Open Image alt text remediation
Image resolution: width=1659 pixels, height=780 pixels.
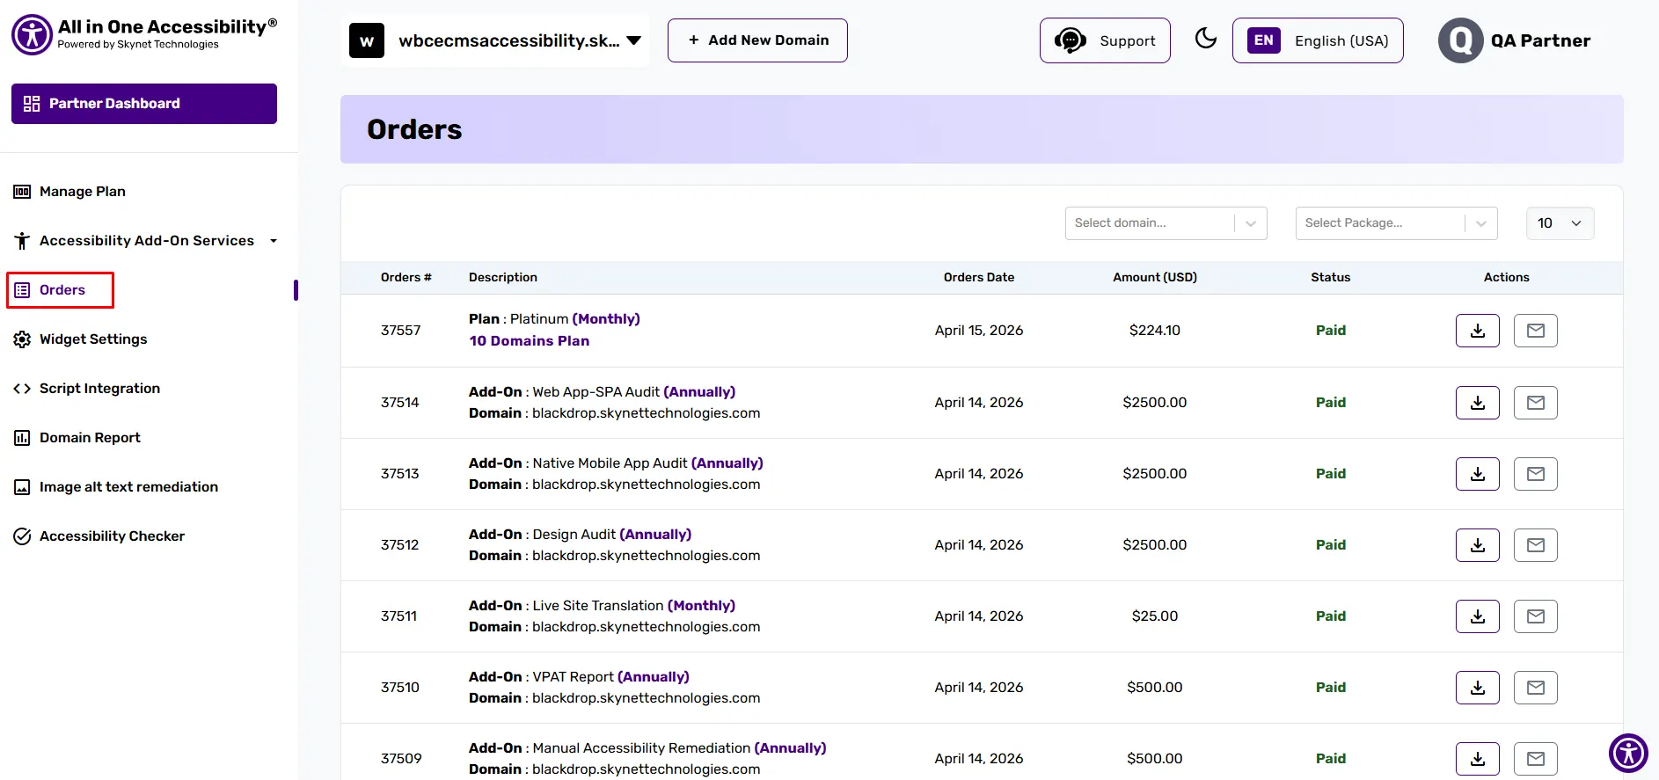click(x=115, y=487)
